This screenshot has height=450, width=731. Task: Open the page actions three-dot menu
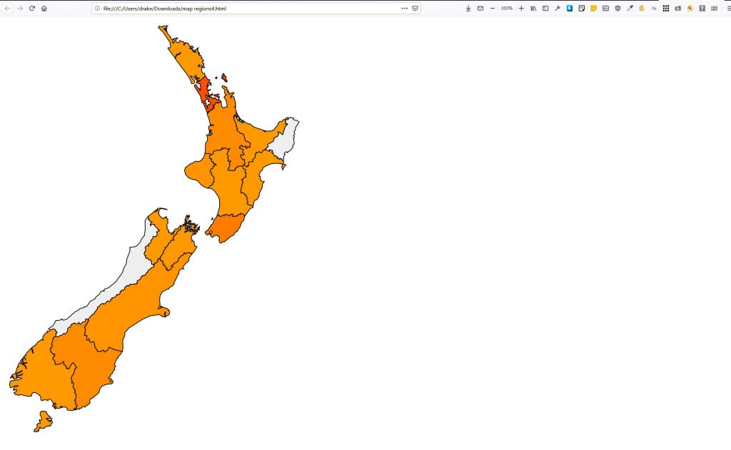point(404,8)
